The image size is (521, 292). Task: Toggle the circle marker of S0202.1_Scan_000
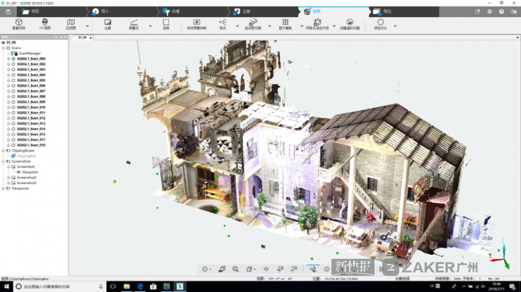13,59
